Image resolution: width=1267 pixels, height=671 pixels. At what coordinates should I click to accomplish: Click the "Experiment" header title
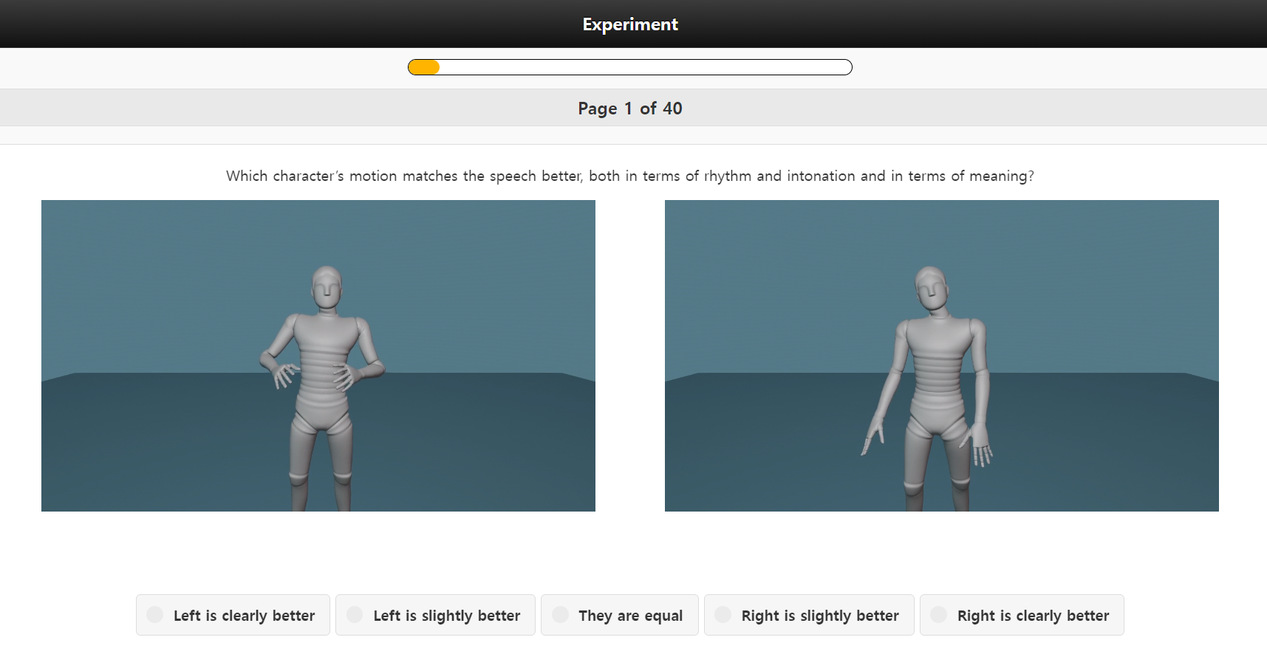tap(630, 24)
